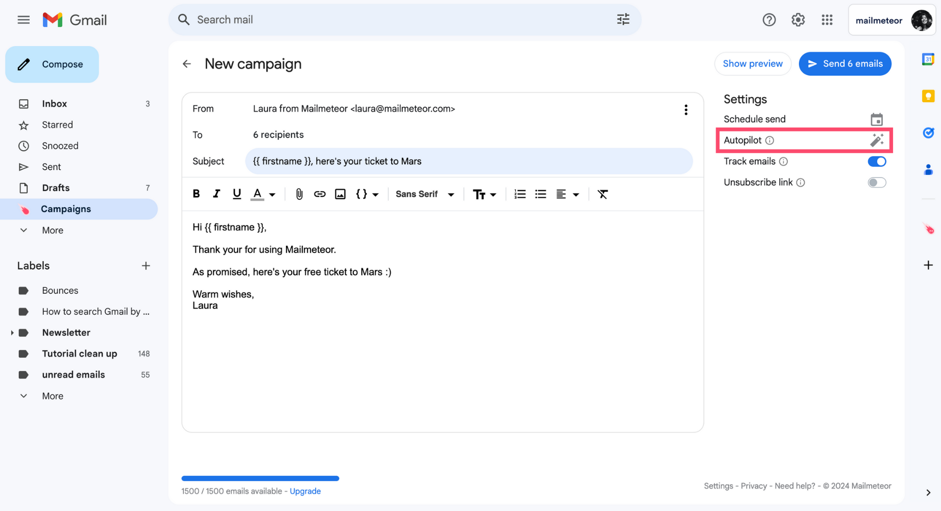Image resolution: width=941 pixels, height=511 pixels.
Task: Open the text size dropdown
Action: click(x=484, y=194)
